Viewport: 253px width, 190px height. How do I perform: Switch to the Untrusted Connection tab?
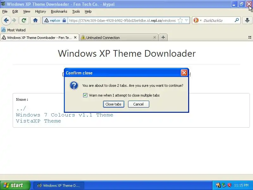coord(119,38)
